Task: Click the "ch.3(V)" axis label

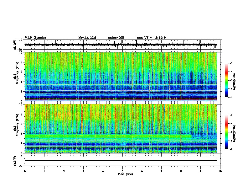Action: tap(15, 161)
